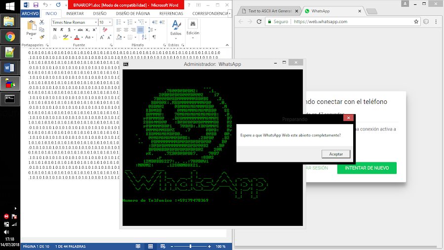This screenshot has height=250, width=444.
Task: Shrink font size with smaller A
Action: coord(109,37)
